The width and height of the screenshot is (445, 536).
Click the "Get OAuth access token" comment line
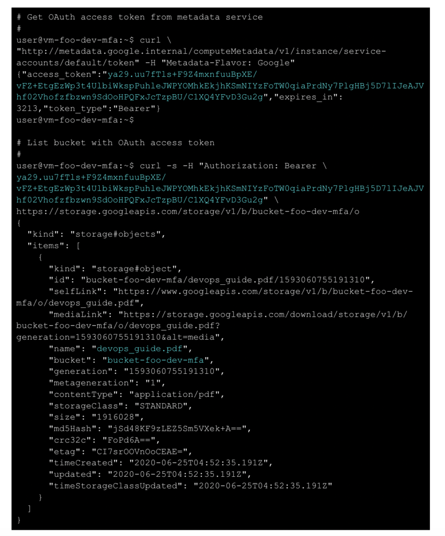[x=140, y=17]
